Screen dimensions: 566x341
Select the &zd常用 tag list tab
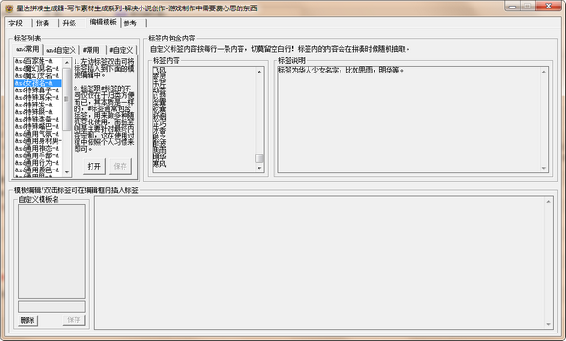27,49
